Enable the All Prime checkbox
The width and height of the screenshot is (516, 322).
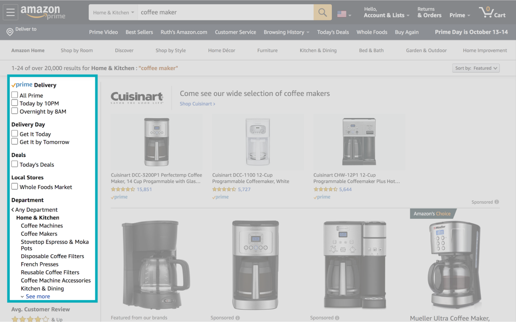coord(15,95)
